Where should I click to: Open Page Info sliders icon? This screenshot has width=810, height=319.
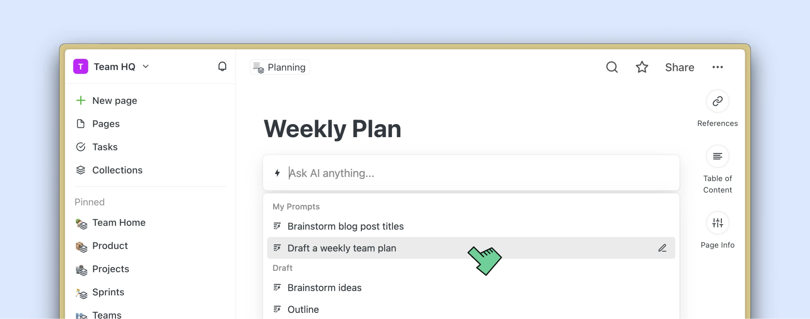tap(717, 223)
